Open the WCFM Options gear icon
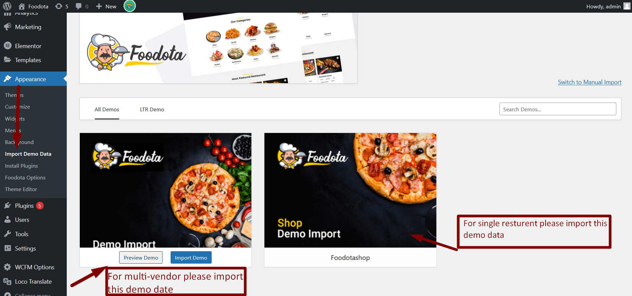This screenshot has height=296, width=632. click(x=7, y=267)
